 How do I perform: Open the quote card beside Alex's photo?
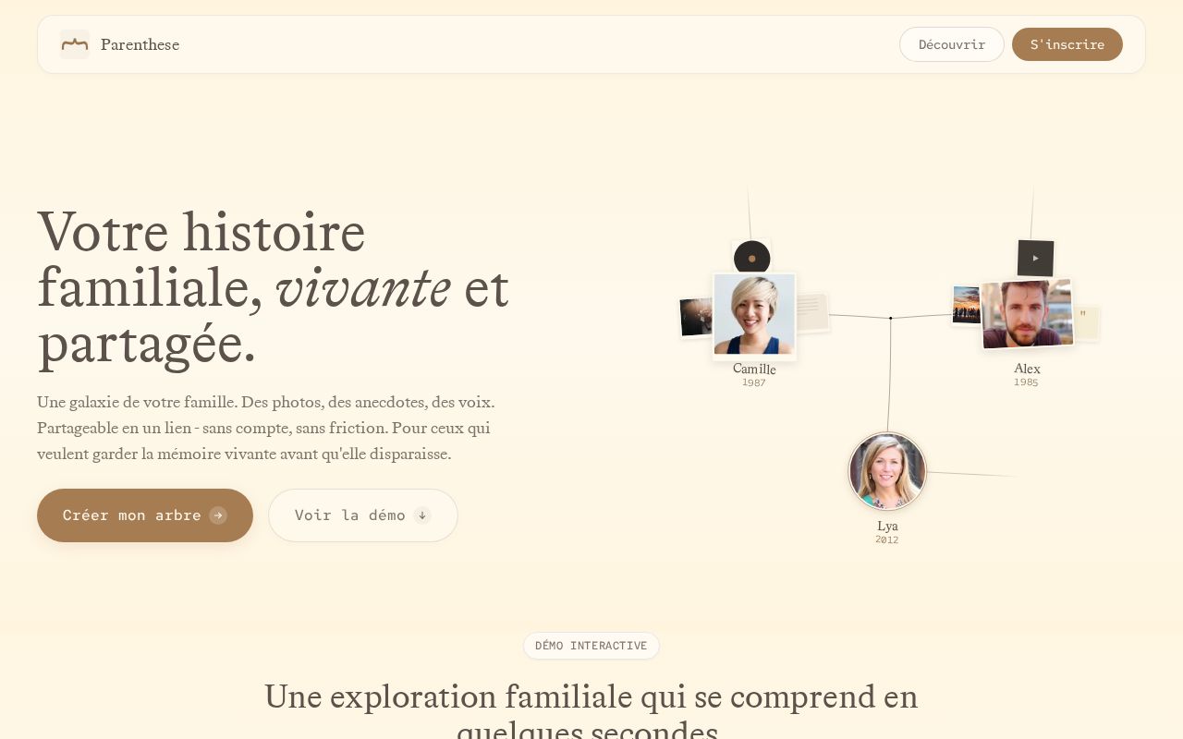tap(1085, 322)
